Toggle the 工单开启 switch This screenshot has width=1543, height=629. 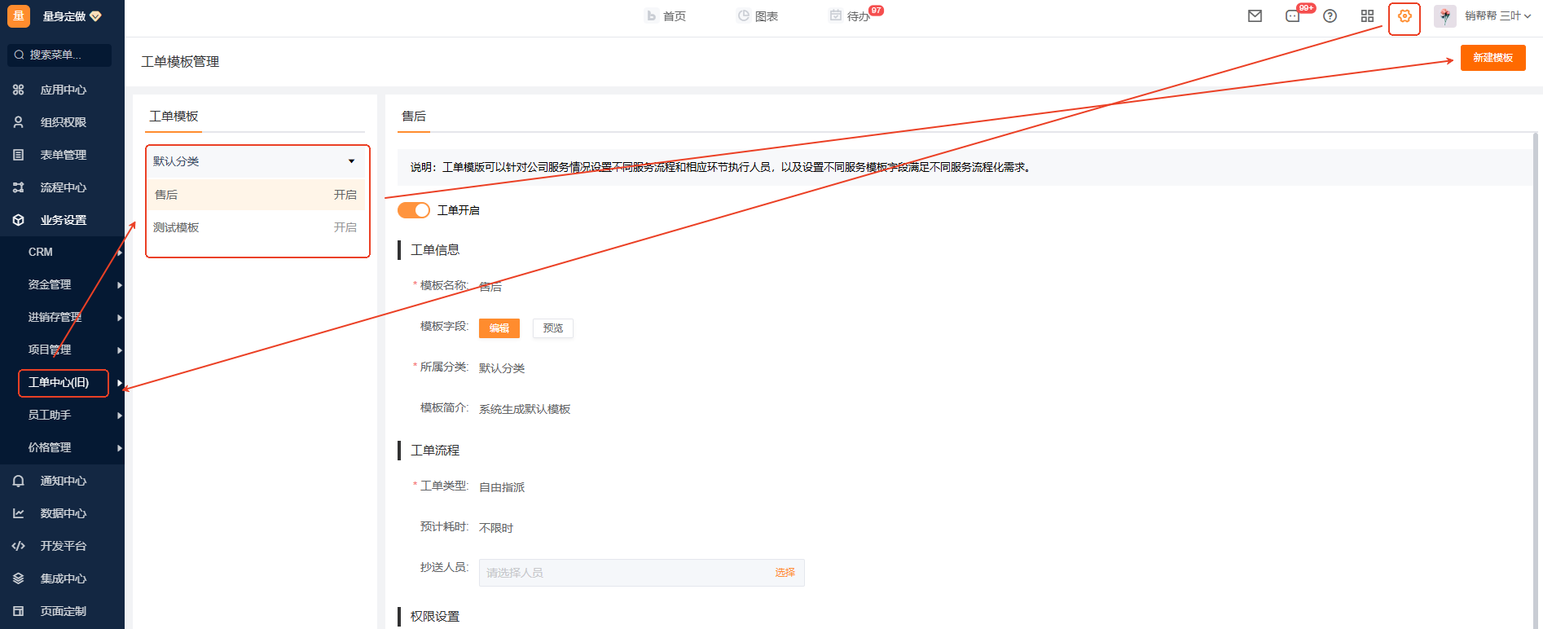tap(414, 210)
